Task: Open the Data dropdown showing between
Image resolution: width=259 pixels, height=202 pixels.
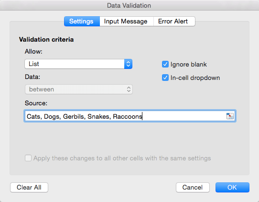Action: (x=79, y=90)
